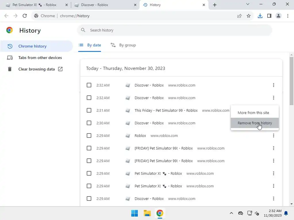294x220 pixels.
Task: Open the Windows Start menu
Action: (134, 213)
